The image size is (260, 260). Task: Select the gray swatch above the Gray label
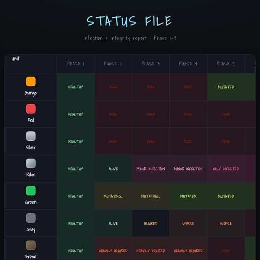[x=31, y=218]
